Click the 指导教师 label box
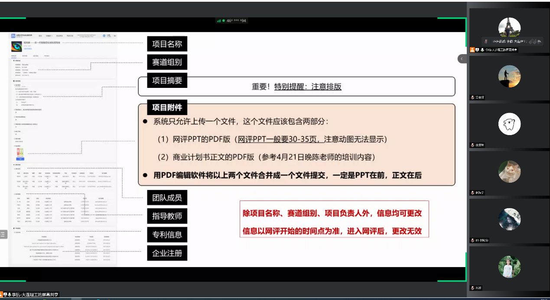 point(167,216)
